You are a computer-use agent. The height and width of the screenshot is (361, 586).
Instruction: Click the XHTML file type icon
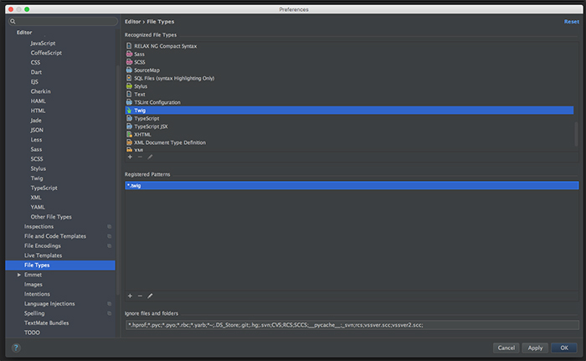pos(129,134)
